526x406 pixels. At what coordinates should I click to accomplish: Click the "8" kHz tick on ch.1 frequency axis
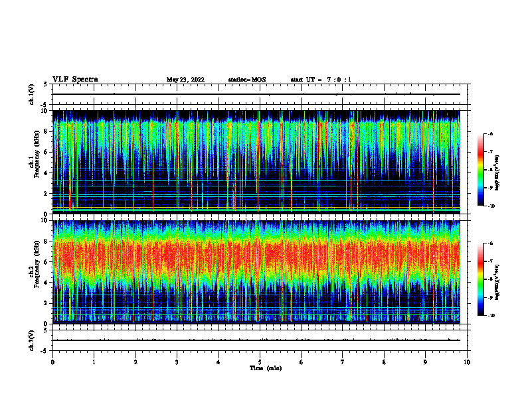point(46,131)
